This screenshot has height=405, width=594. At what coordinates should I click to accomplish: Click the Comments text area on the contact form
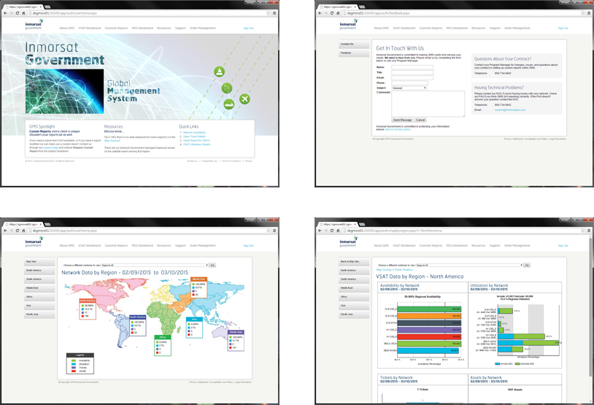point(428,104)
